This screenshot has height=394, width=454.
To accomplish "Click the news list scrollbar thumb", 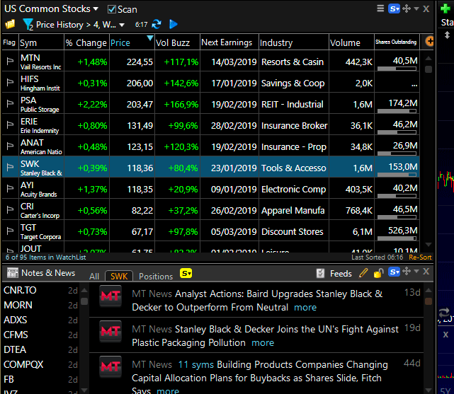I will click(x=429, y=301).
